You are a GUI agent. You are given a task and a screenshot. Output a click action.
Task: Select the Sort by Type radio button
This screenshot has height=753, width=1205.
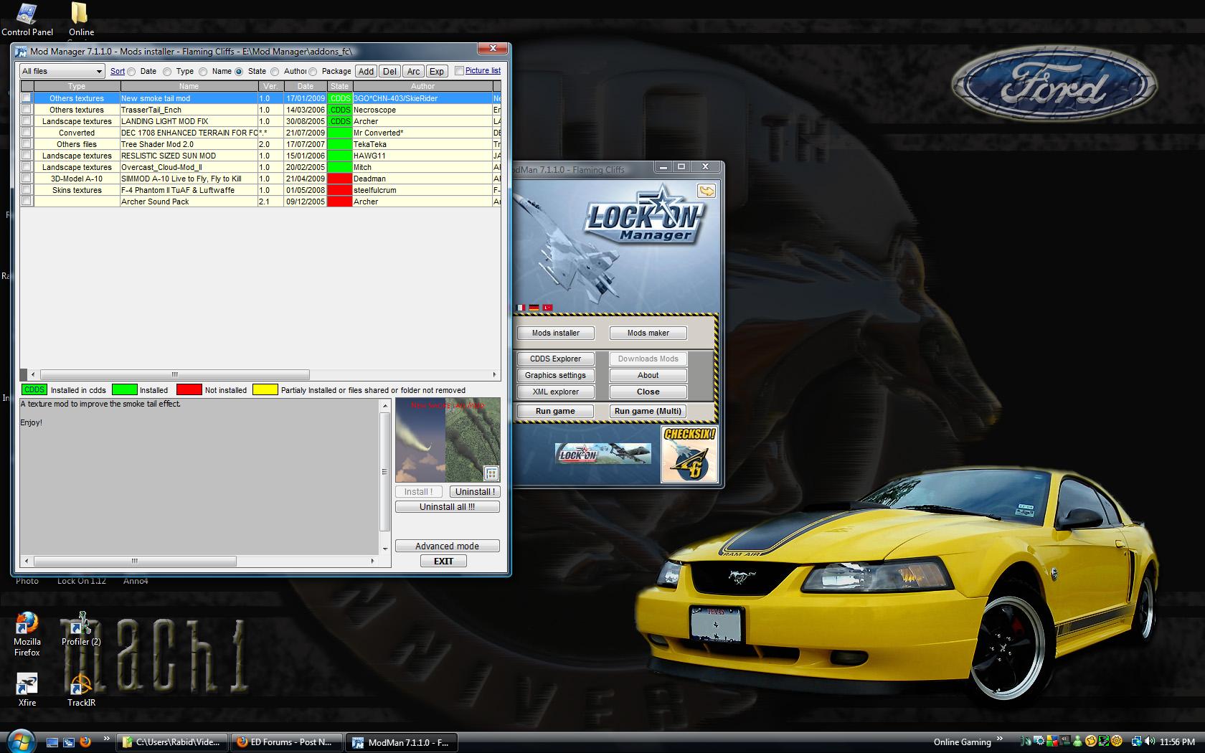tap(167, 72)
